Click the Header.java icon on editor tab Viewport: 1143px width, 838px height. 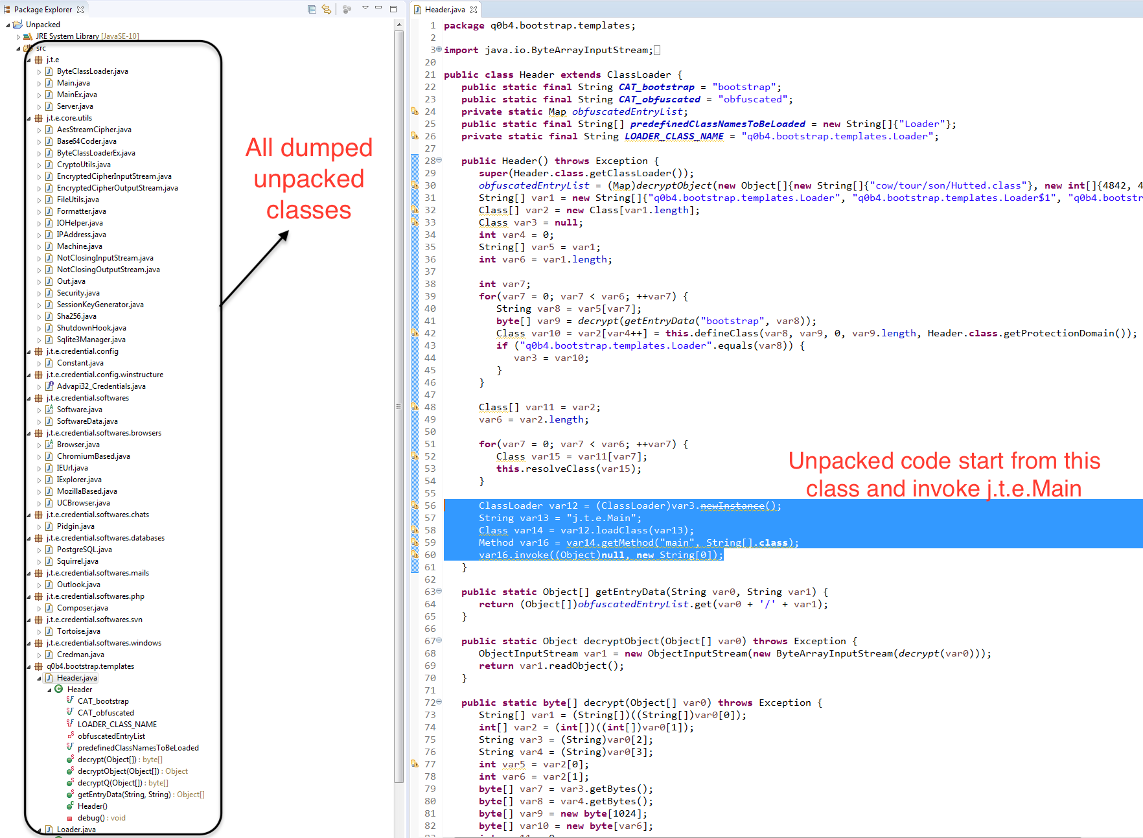point(419,10)
